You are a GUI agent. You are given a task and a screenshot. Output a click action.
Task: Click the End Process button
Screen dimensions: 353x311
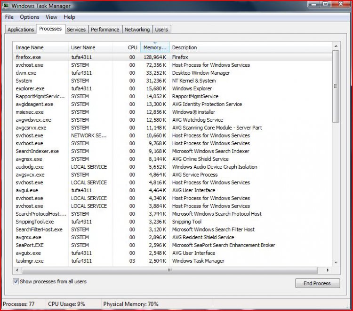(x=317, y=283)
